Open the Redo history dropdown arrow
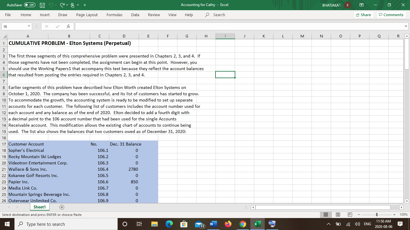Image resolution: width=410 pixels, height=230 pixels. pos(67,5)
